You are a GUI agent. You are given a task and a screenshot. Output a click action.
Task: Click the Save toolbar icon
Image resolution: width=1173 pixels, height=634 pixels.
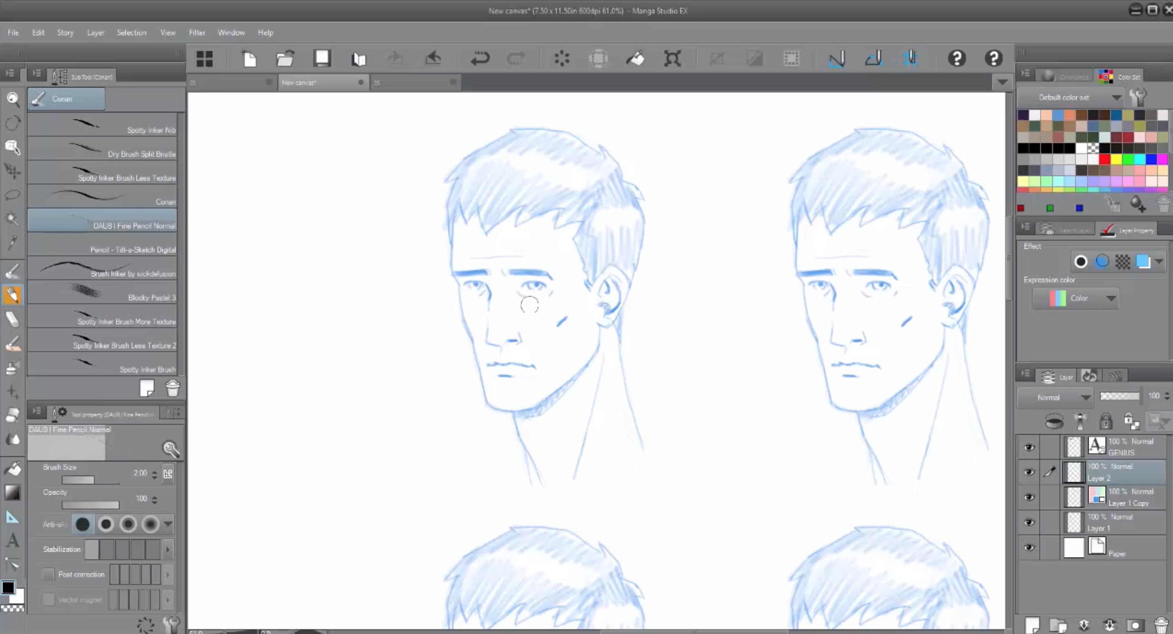322,59
